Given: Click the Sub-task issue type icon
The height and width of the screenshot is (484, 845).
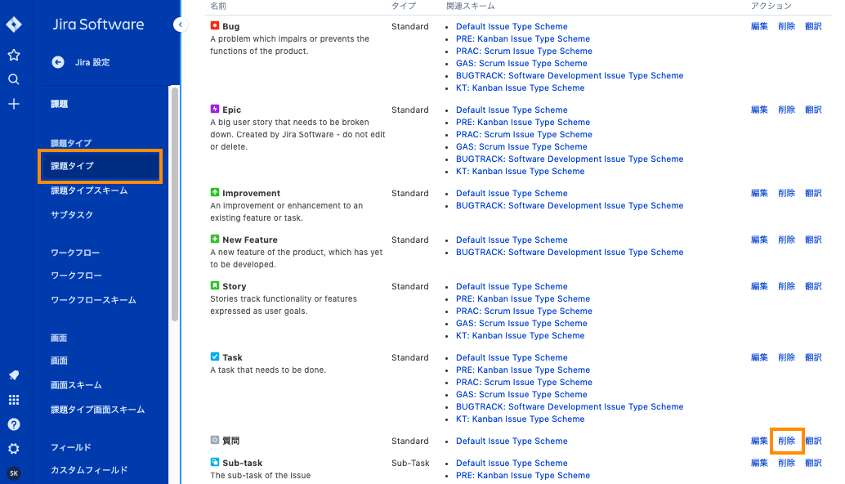Looking at the screenshot, I should coord(214,462).
